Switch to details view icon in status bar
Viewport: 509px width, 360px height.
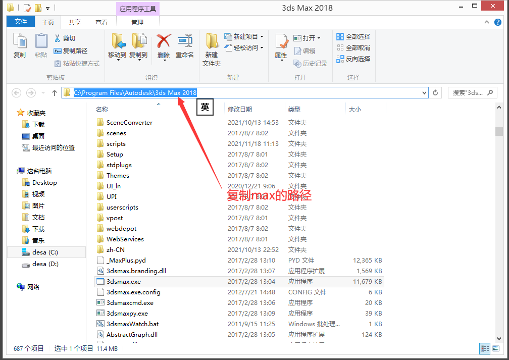click(485, 348)
